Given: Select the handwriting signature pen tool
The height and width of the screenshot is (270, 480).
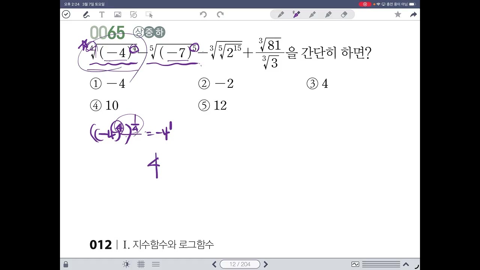Looking at the screenshot, I should click(x=86, y=15).
